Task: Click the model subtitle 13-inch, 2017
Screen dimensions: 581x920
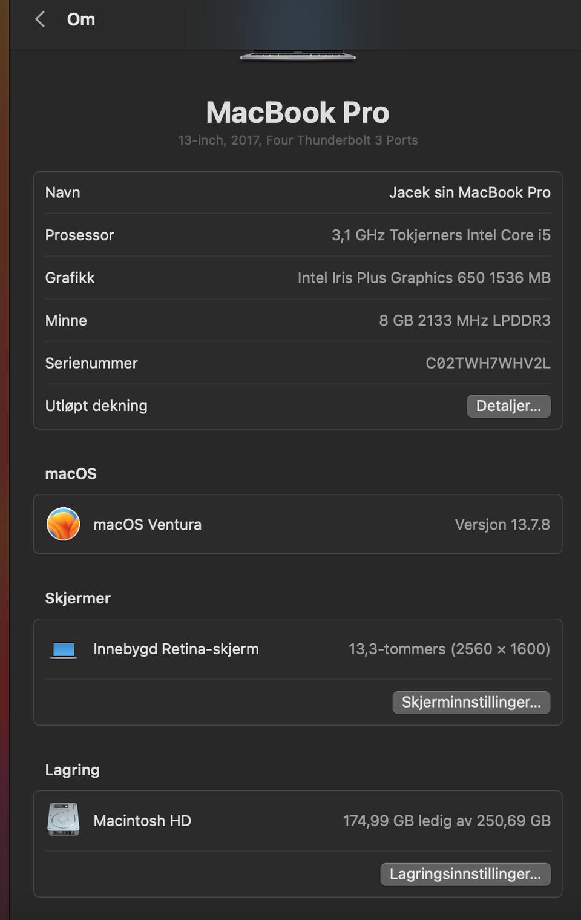Action: (297, 140)
